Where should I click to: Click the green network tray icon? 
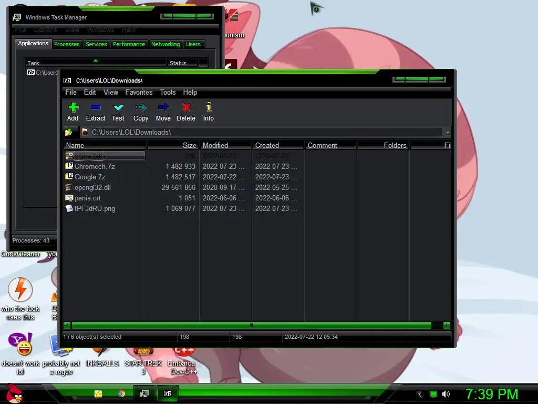point(433,394)
